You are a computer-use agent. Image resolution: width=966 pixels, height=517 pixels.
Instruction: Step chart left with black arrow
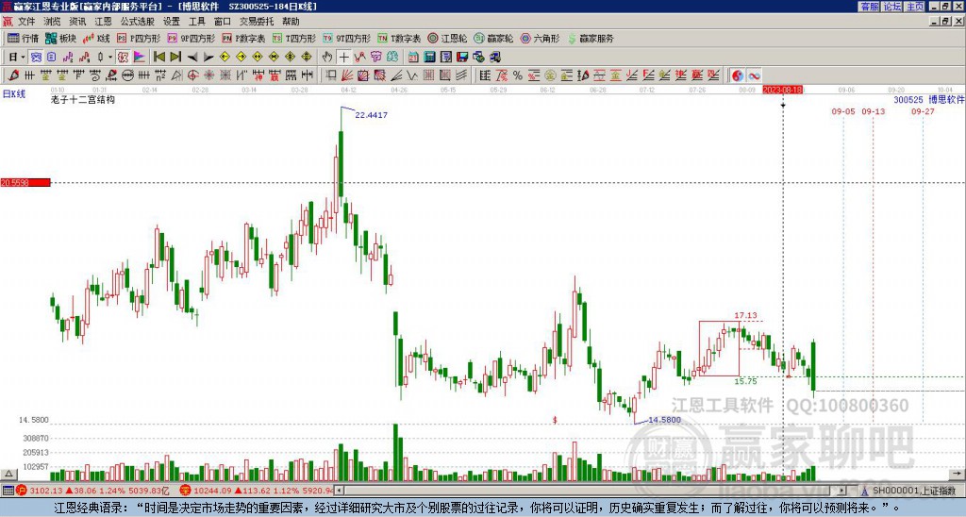[192, 58]
